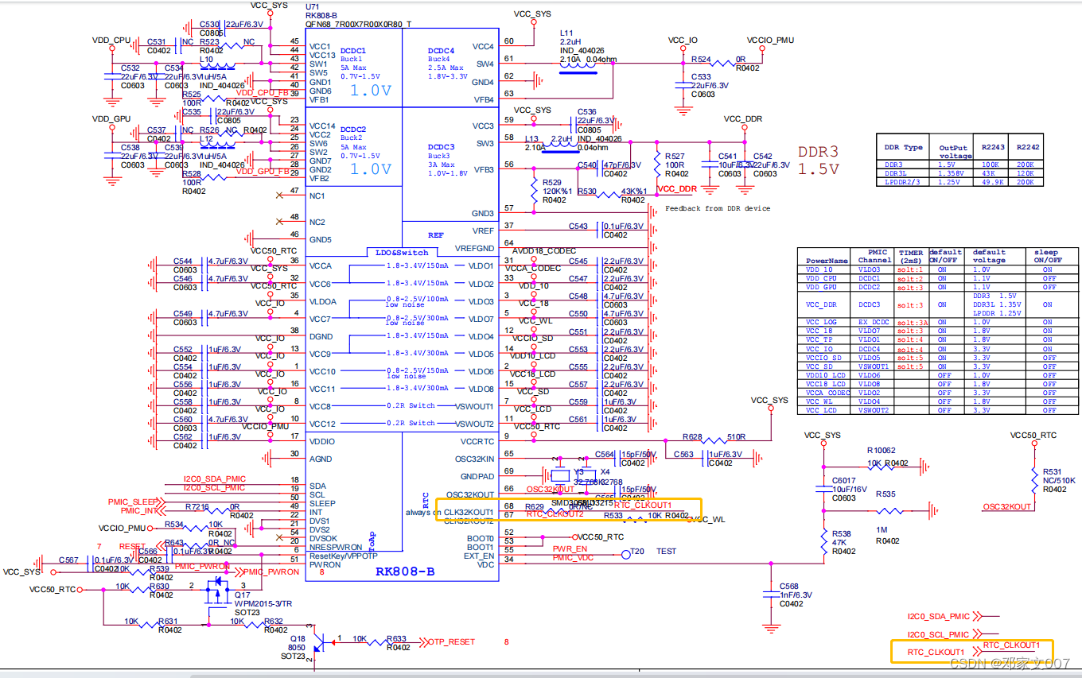This screenshot has width=1082, height=678.
Task: Click the VCC_TP row name
Action: (819, 339)
